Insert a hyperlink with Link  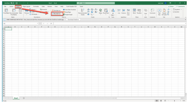[x=145, y=12]
